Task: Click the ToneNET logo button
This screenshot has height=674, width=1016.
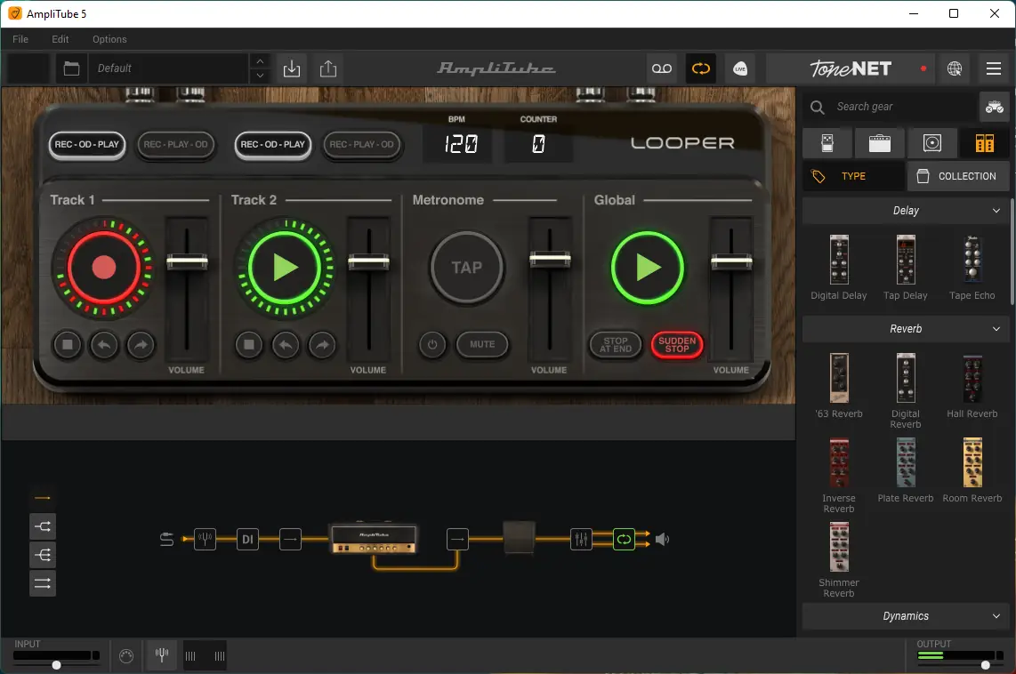Action: (x=851, y=68)
